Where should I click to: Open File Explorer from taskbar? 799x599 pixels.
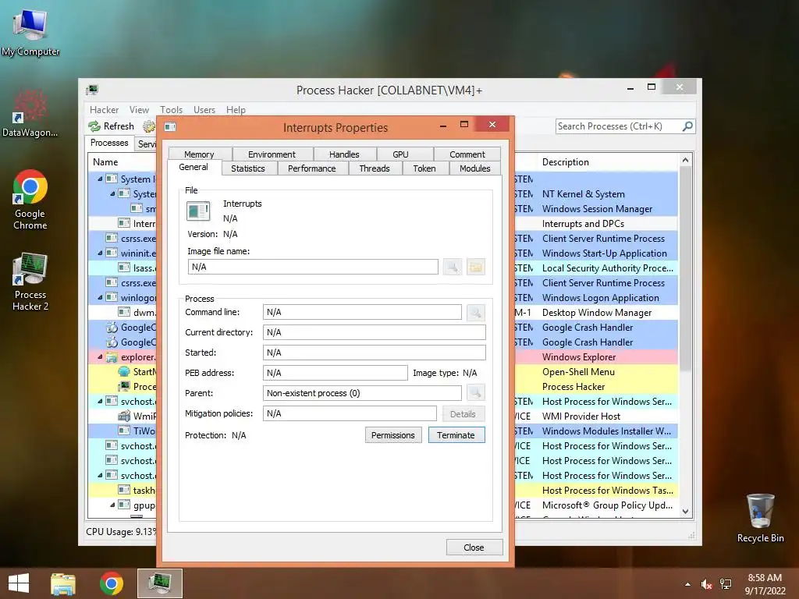63,583
